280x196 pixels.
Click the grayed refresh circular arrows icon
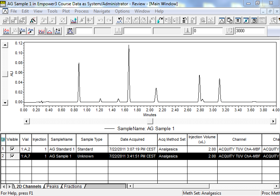[x=63, y=20]
